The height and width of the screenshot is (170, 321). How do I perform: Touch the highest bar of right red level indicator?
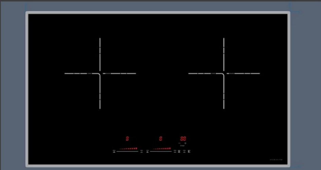coord(170,148)
